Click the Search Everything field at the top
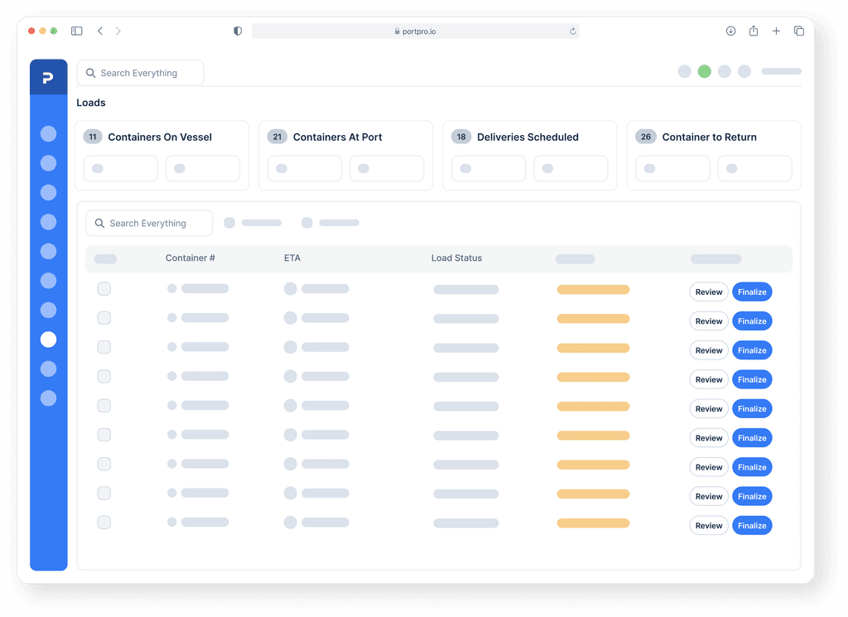This screenshot has height=617, width=848. click(x=141, y=72)
